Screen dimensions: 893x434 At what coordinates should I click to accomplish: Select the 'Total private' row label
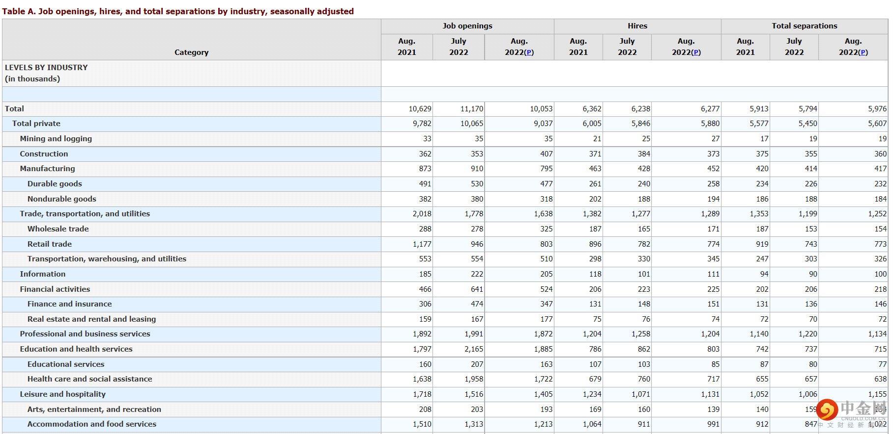tap(36, 124)
